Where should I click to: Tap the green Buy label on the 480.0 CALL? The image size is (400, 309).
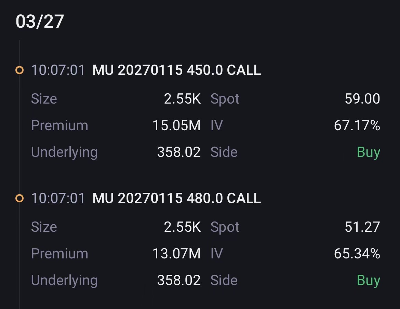point(368,280)
